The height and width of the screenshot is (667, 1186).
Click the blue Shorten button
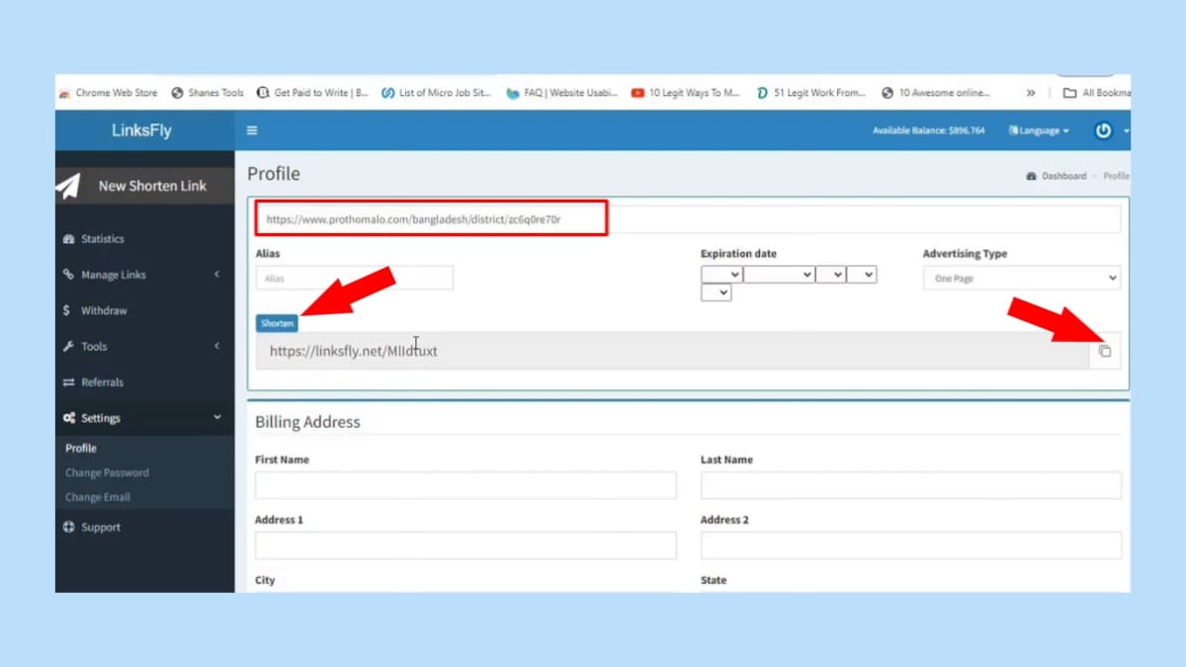pyautogui.click(x=277, y=323)
